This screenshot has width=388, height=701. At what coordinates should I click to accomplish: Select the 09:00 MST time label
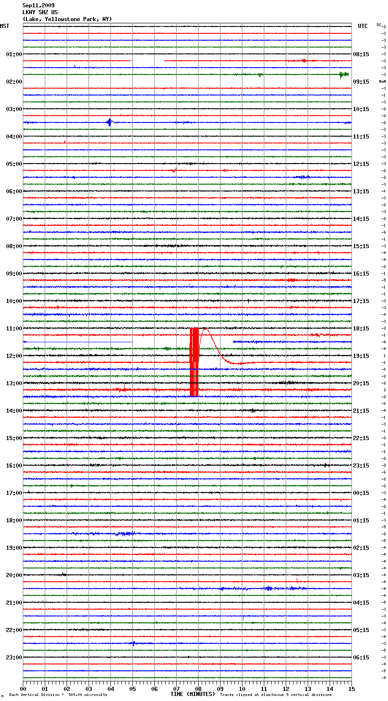point(14,274)
